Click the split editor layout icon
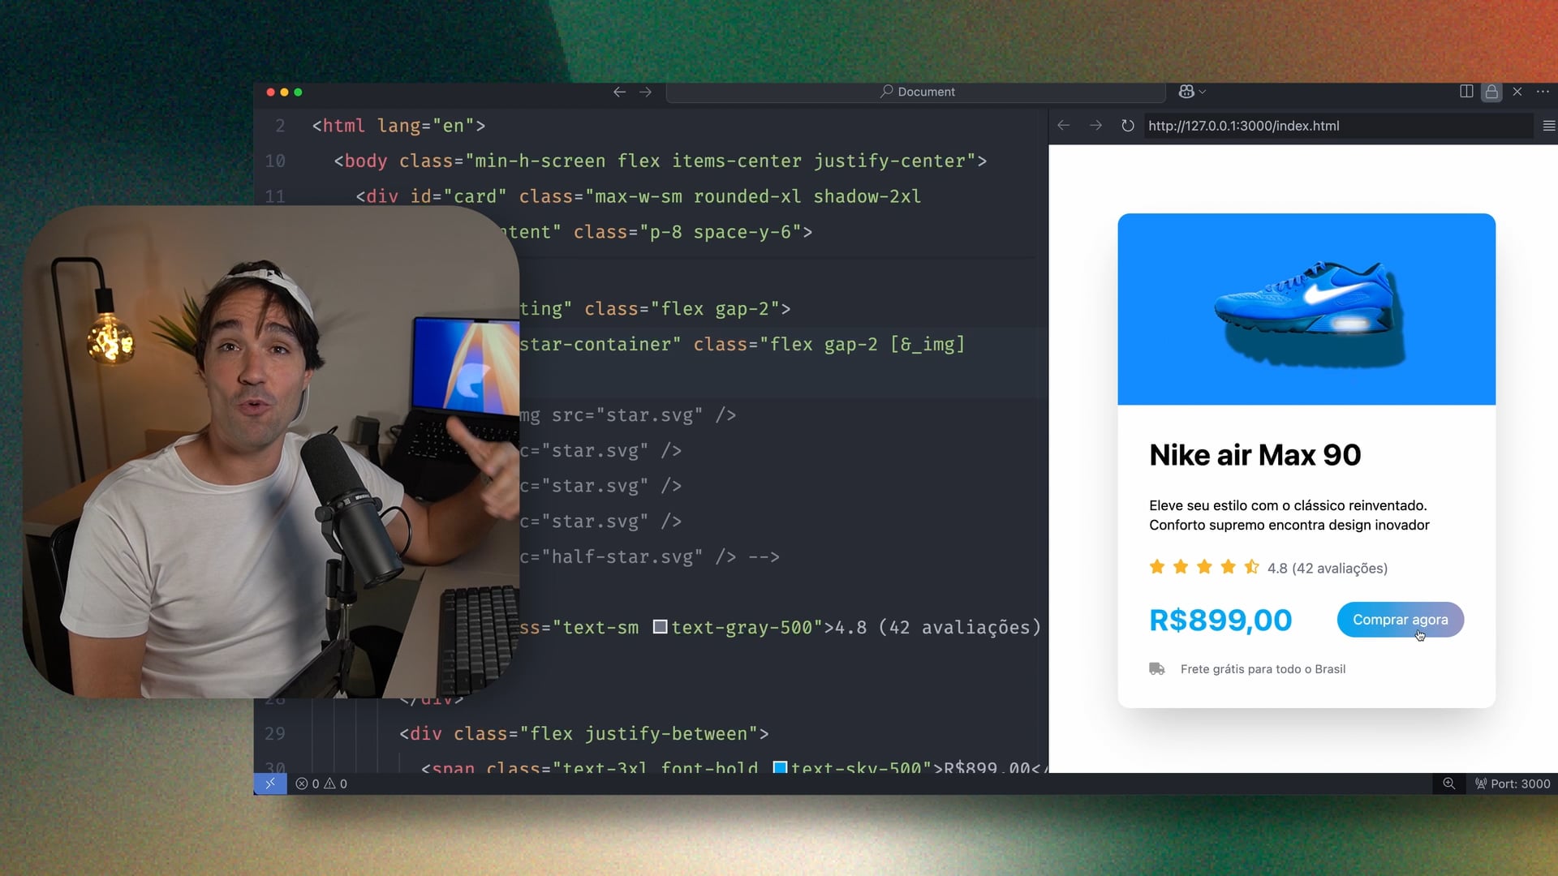Screen dimensions: 1558x876 [1466, 92]
